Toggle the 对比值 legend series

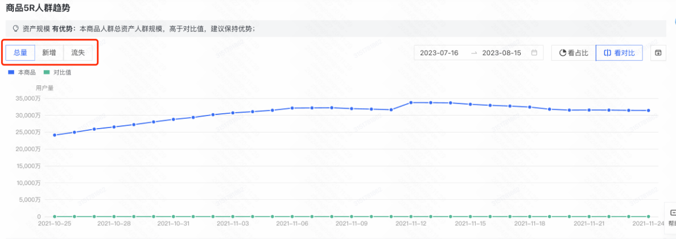click(x=62, y=72)
